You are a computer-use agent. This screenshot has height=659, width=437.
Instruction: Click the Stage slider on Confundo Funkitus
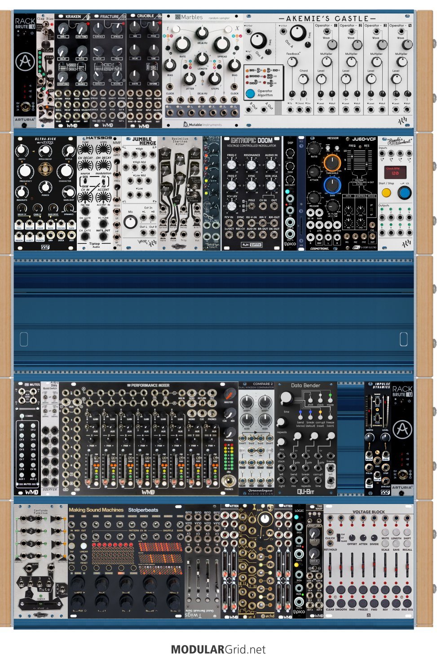click(x=41, y=603)
